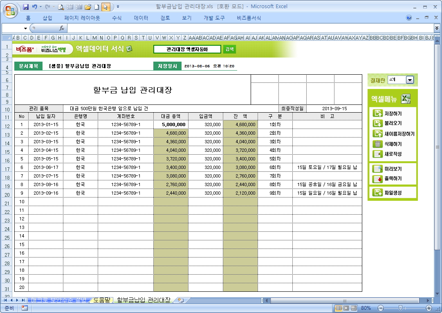Viewport: 442px width, 313px height.
Task: Select Normal view button in status bar
Action: coord(339,308)
